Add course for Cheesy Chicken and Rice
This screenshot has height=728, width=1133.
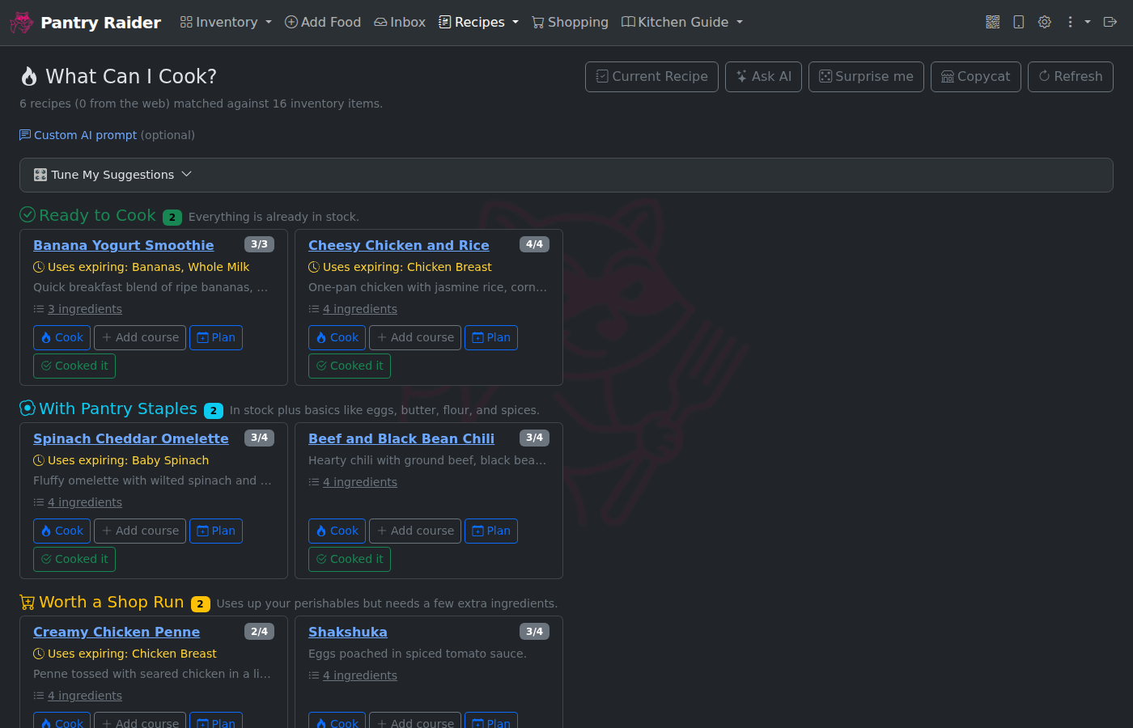[x=415, y=337]
